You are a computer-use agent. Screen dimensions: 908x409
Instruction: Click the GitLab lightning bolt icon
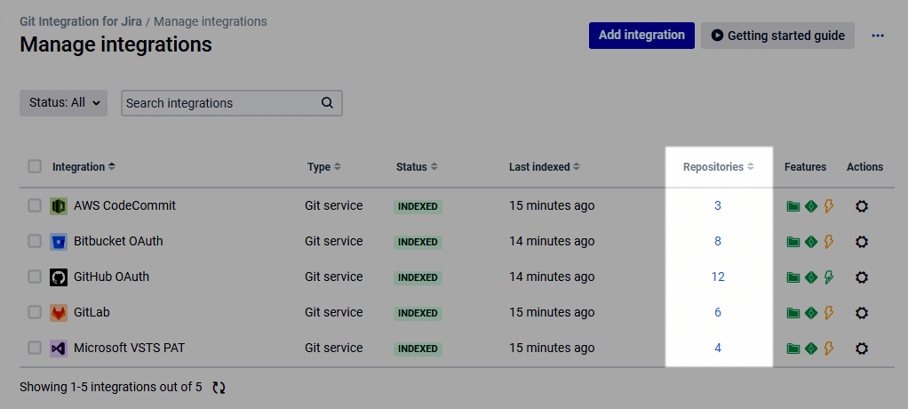(829, 313)
